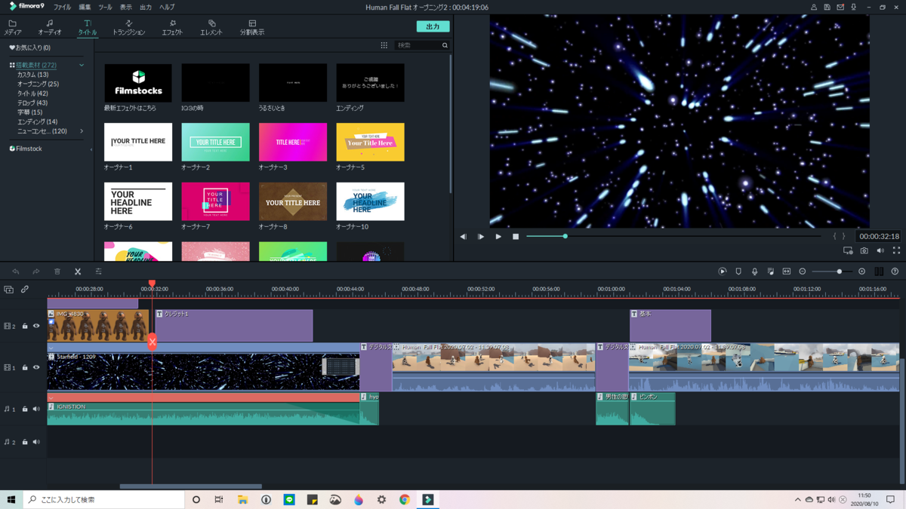The width and height of the screenshot is (906, 509).
Task: Expand the ニューコンセ... (120) subcategory
Action: 82,131
